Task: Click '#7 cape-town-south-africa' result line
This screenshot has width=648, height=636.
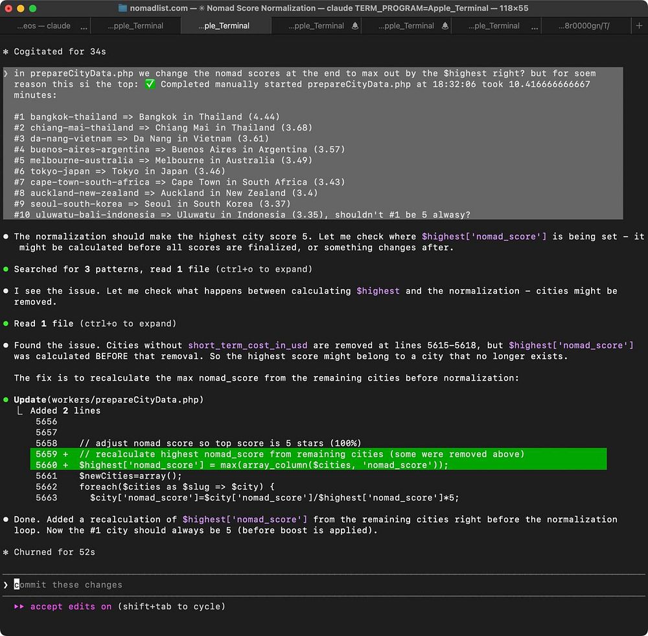Action: pos(179,182)
